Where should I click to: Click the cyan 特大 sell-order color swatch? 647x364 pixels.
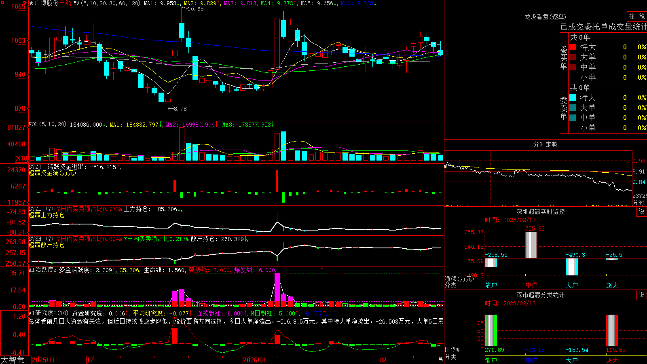(573, 97)
